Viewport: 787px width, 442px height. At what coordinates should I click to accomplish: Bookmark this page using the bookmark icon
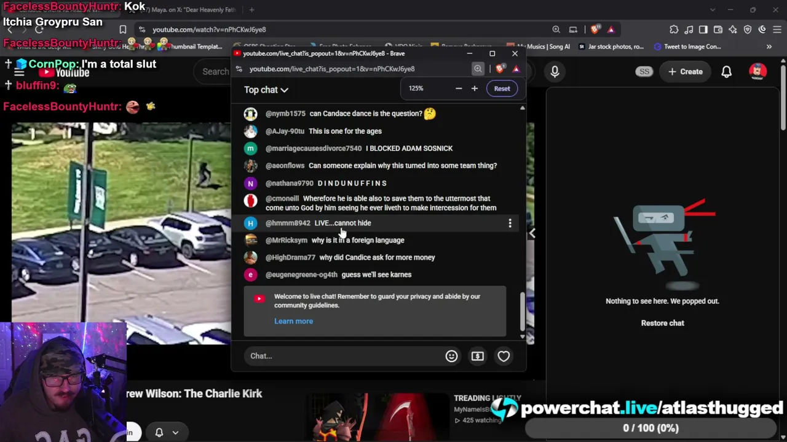pyautogui.click(x=123, y=29)
